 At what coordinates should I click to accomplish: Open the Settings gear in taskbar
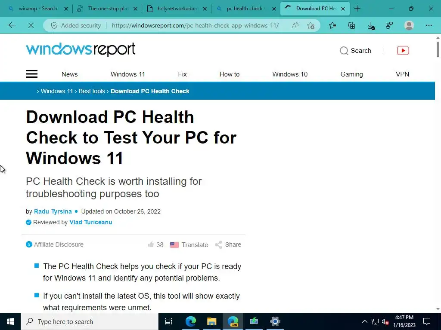point(275,321)
